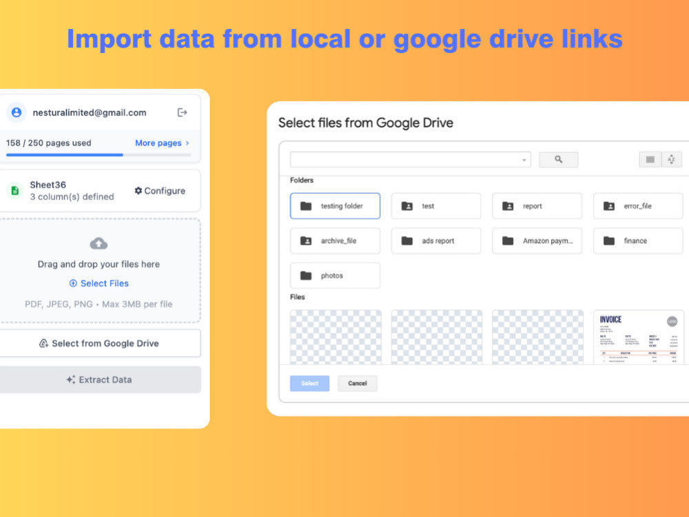Open the shared folder named test
The height and width of the screenshot is (517, 689).
pyautogui.click(x=436, y=205)
